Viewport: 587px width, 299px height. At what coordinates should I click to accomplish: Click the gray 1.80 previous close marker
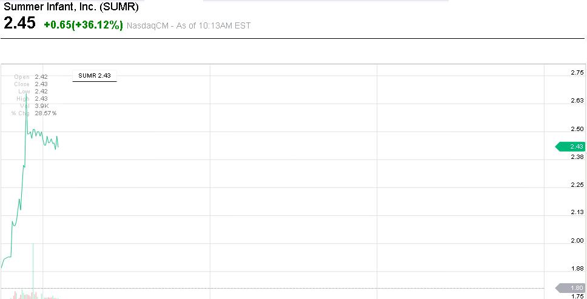tap(571, 288)
